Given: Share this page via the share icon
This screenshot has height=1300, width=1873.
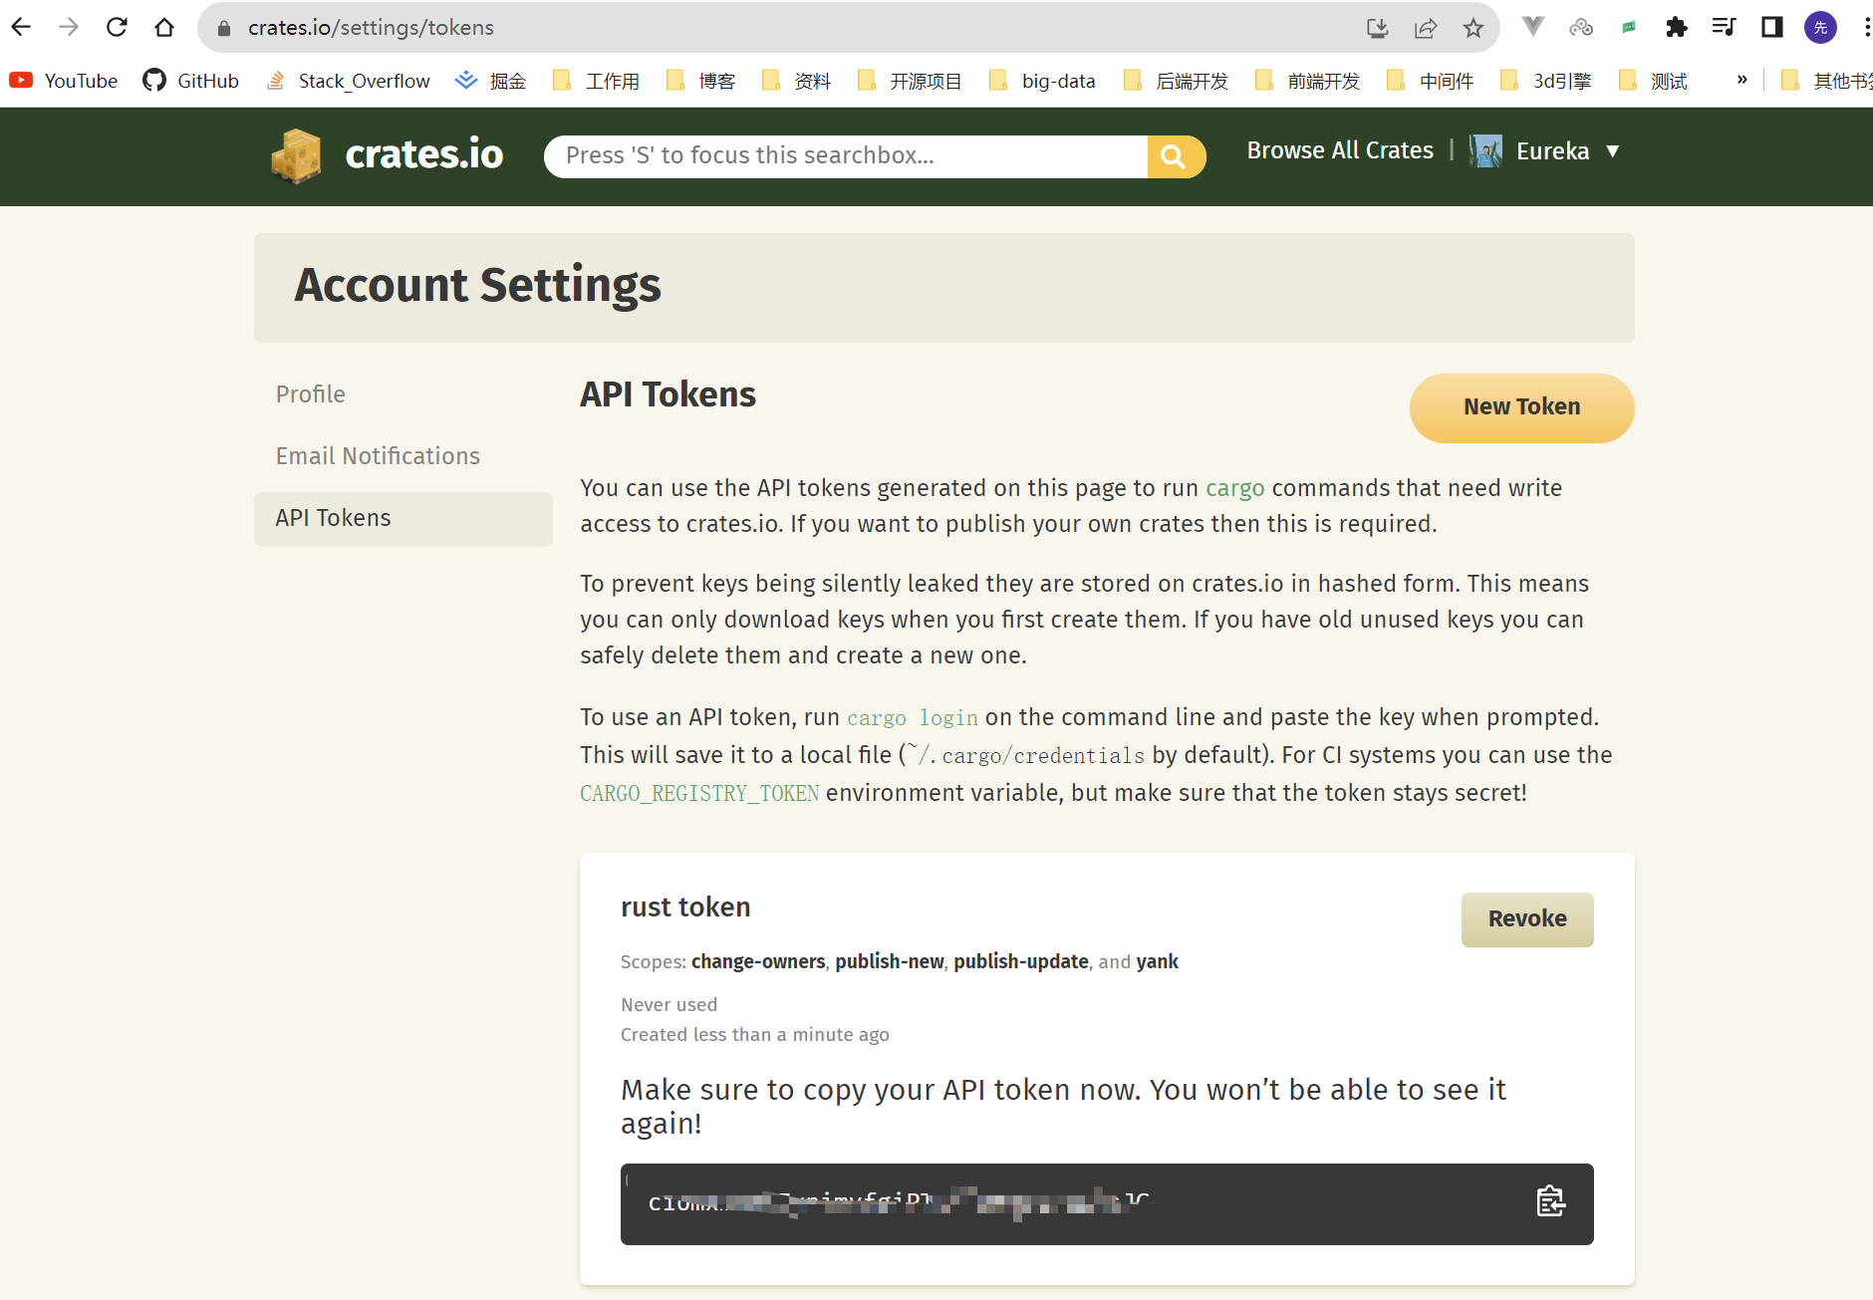Looking at the screenshot, I should click(1426, 28).
